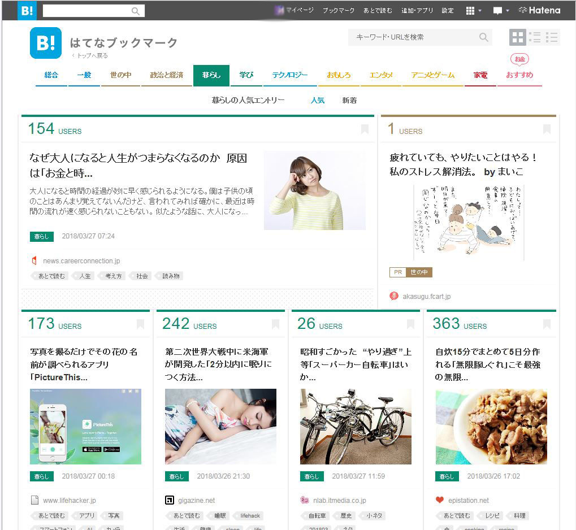Click the sleeping woman thumbnail
This screenshot has width=576, height=530.
[220, 427]
